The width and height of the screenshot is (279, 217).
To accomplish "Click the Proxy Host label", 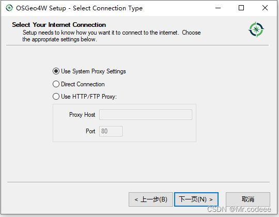I will [82, 115].
